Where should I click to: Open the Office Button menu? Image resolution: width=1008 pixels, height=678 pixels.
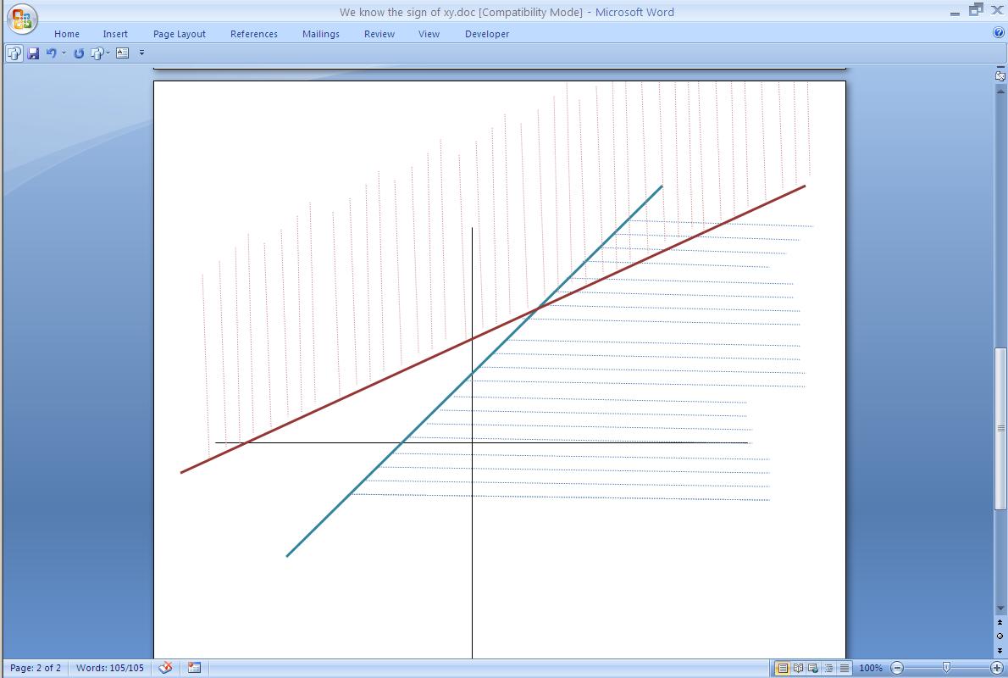(x=22, y=19)
